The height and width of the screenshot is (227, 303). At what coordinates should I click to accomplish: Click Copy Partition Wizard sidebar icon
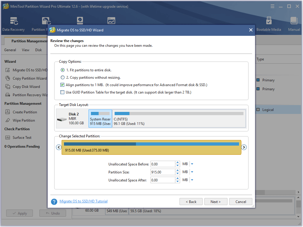pos(7,78)
